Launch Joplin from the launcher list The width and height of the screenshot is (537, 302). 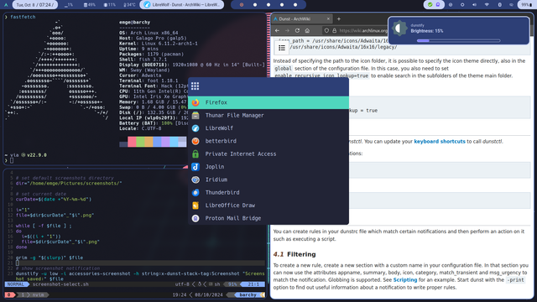pyautogui.click(x=268, y=167)
